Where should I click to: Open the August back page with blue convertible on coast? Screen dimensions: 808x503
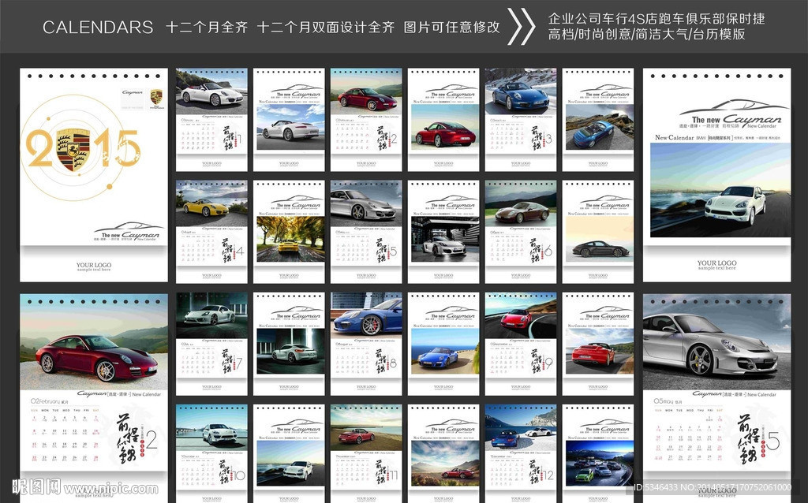[443, 344]
